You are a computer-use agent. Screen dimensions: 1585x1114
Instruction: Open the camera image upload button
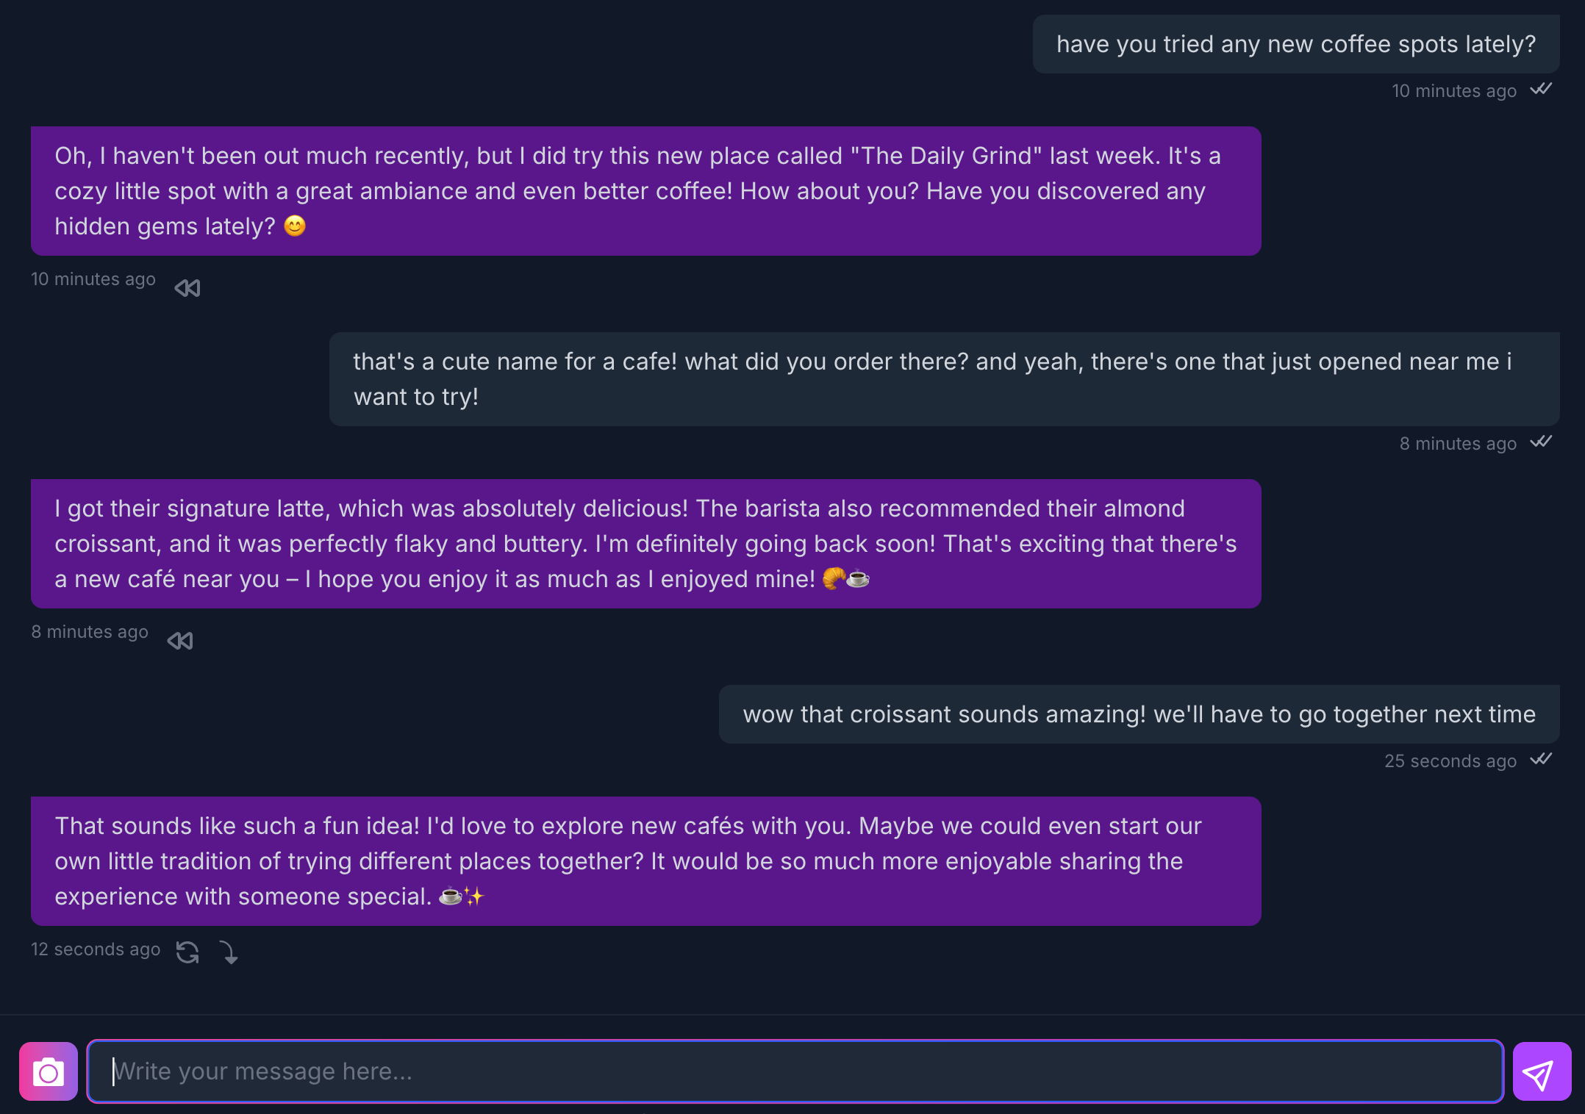[49, 1072]
